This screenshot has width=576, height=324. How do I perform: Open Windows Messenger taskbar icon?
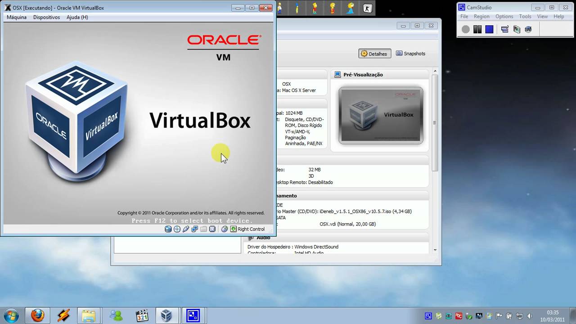(116, 315)
